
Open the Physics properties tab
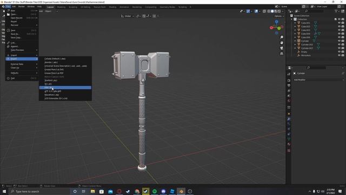coord(289,129)
